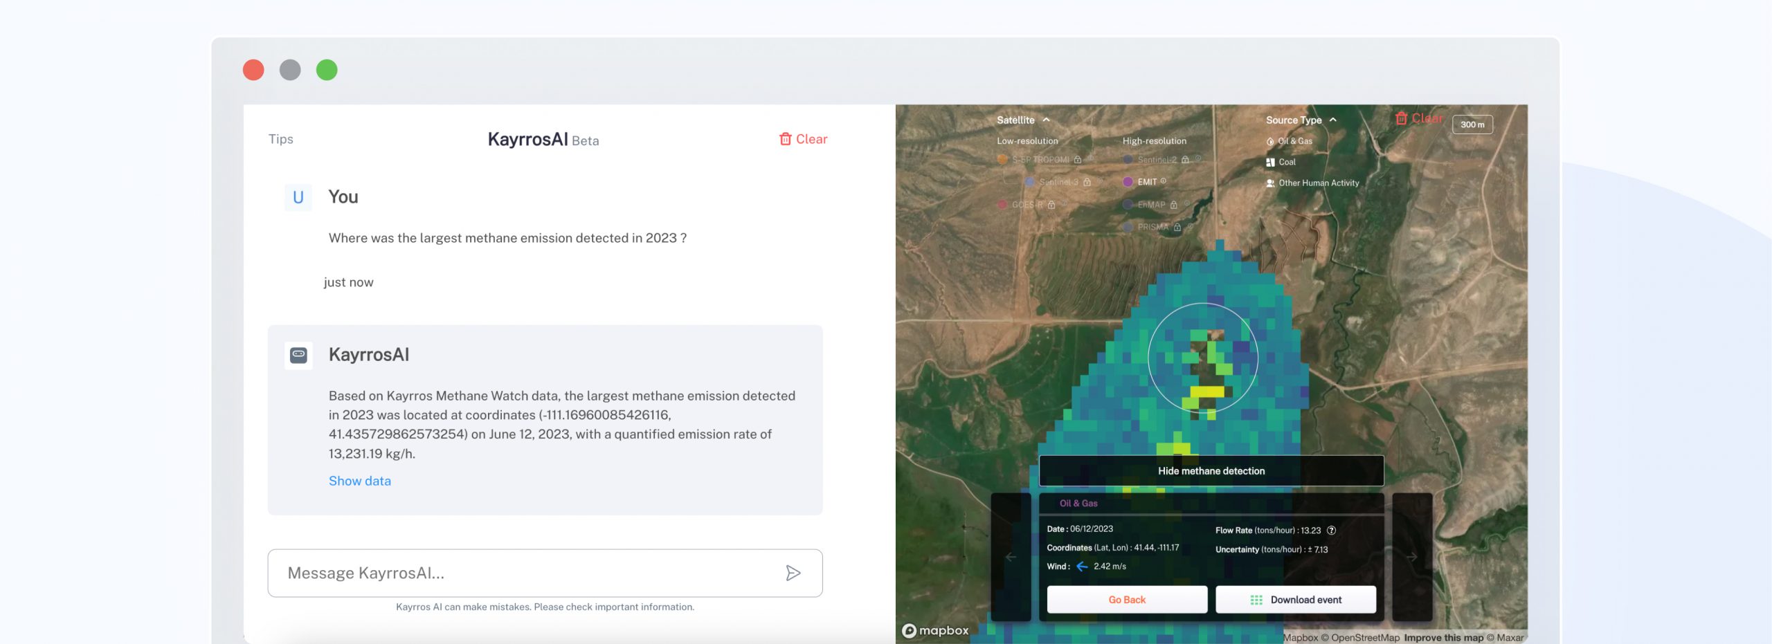Focus the Message KayrrosAI input field
The height and width of the screenshot is (644, 1772).
coord(545,573)
